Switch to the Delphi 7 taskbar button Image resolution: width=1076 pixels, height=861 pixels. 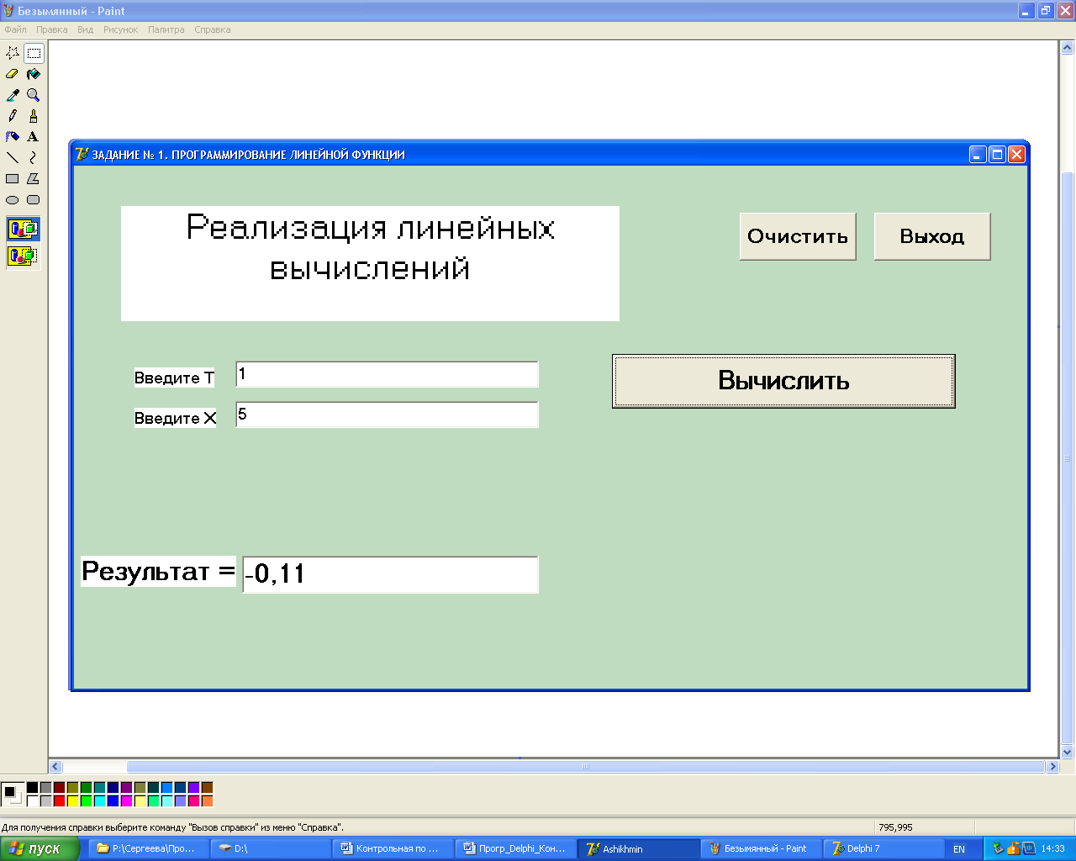coord(884,848)
